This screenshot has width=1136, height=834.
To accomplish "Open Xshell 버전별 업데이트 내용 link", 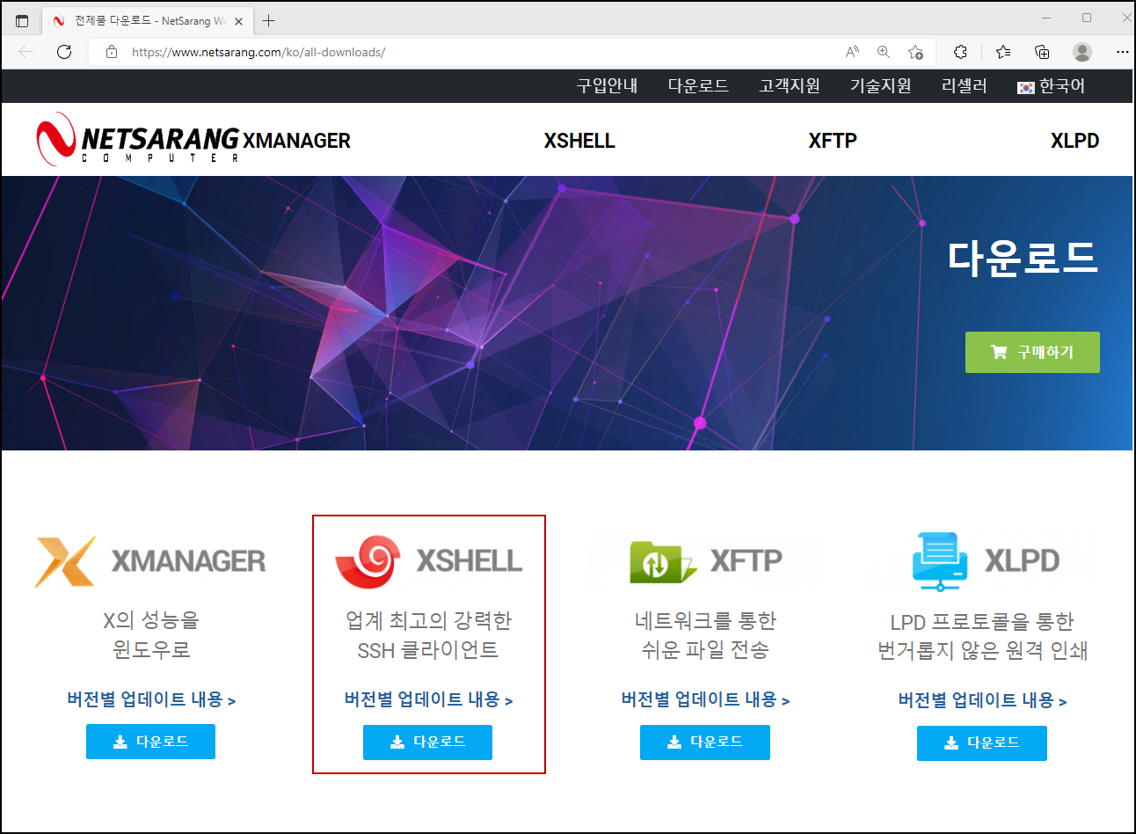I will click(x=428, y=699).
